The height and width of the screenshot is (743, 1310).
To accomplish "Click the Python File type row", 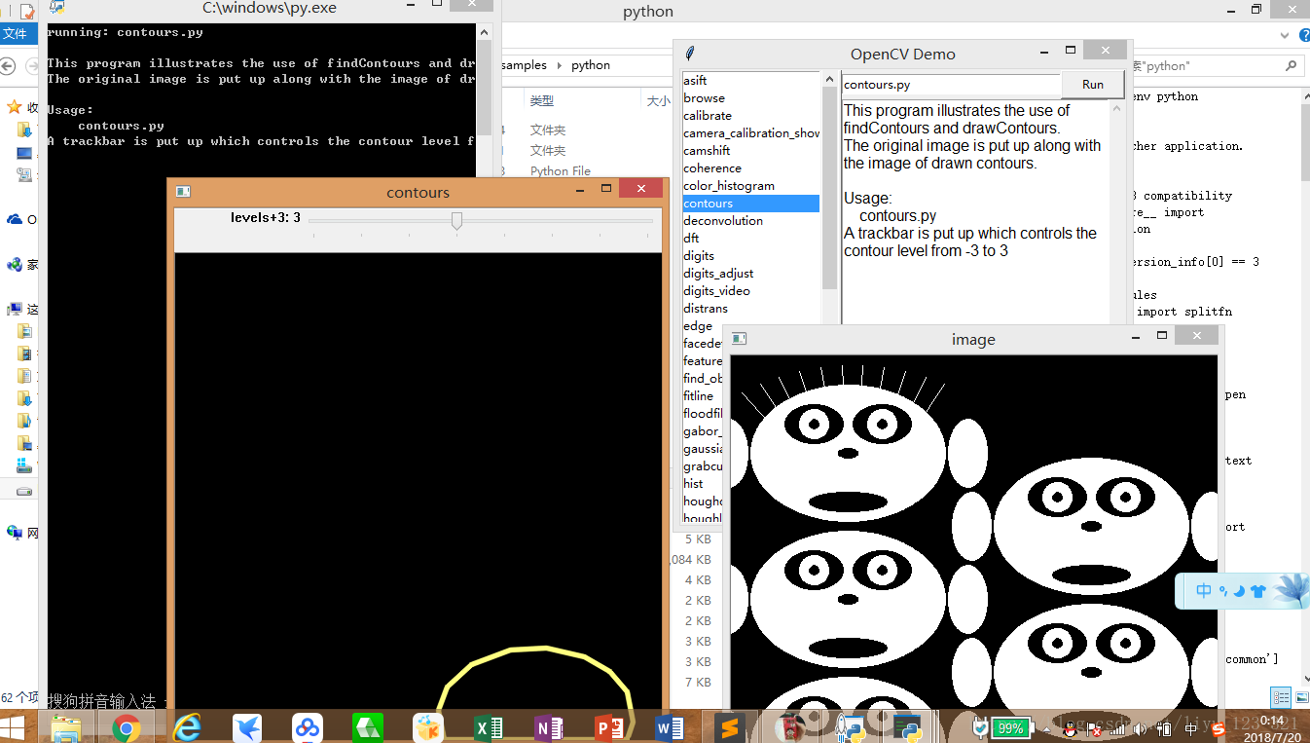I will (x=561, y=171).
